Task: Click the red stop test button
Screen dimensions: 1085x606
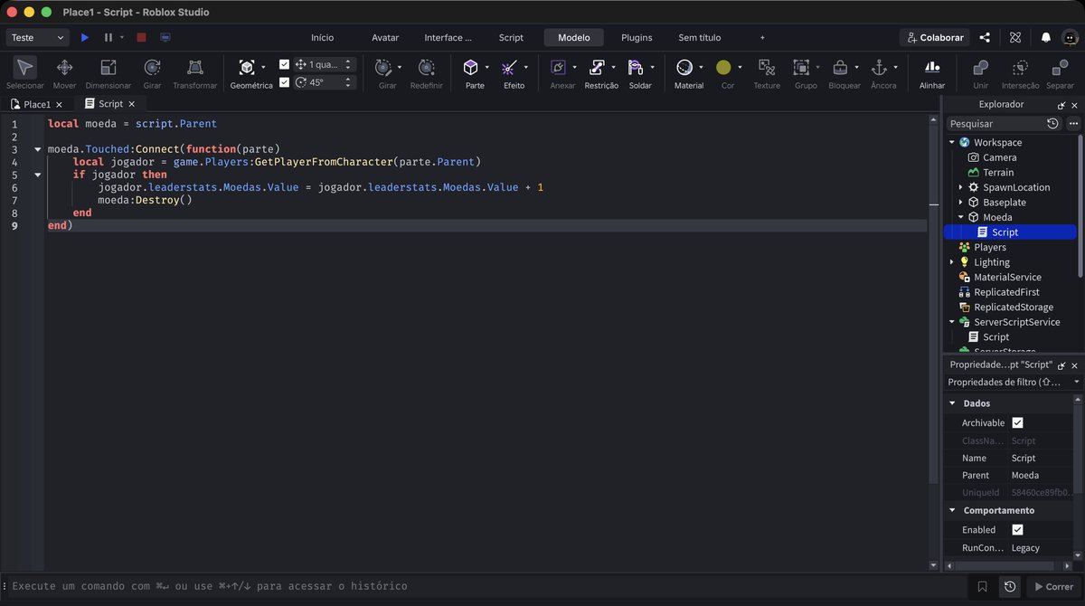Action: pyautogui.click(x=141, y=38)
